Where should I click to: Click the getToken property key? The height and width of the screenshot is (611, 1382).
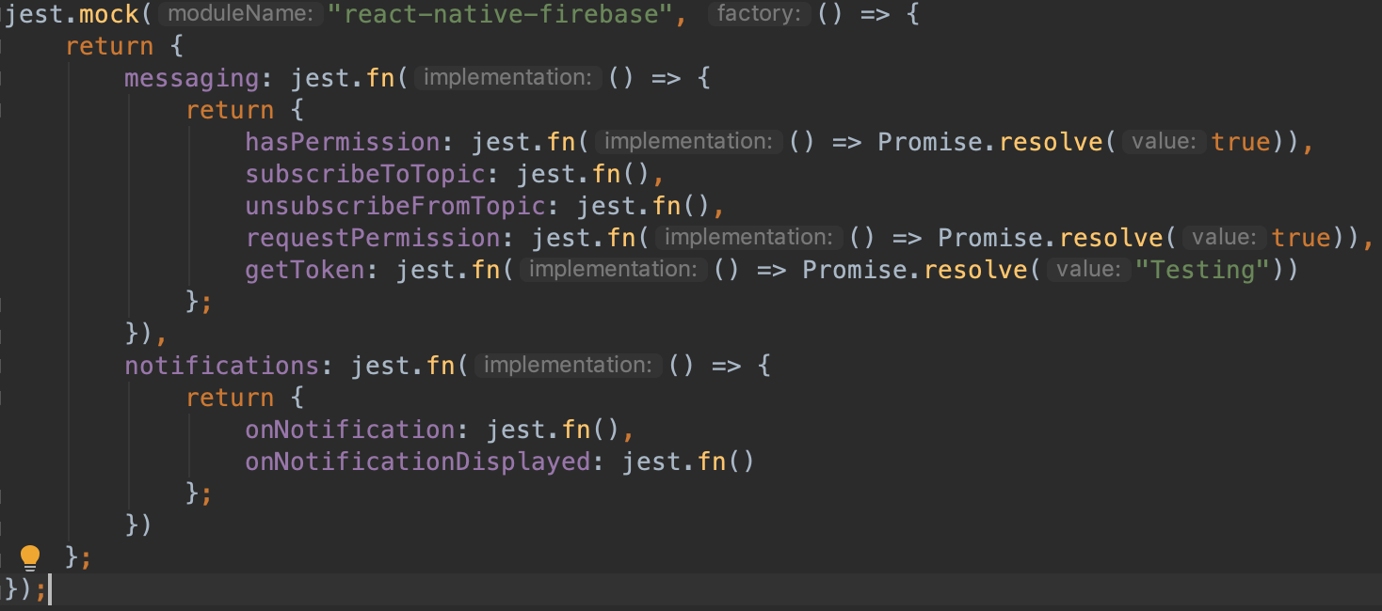(306, 270)
